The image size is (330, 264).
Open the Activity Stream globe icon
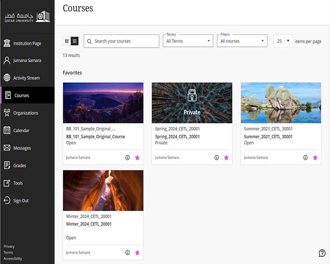coord(7,78)
